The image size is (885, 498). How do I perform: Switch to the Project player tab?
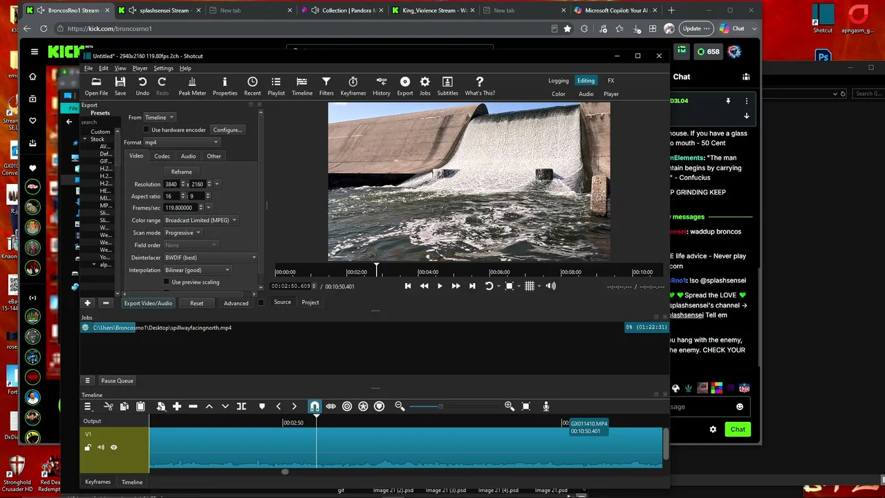point(310,302)
